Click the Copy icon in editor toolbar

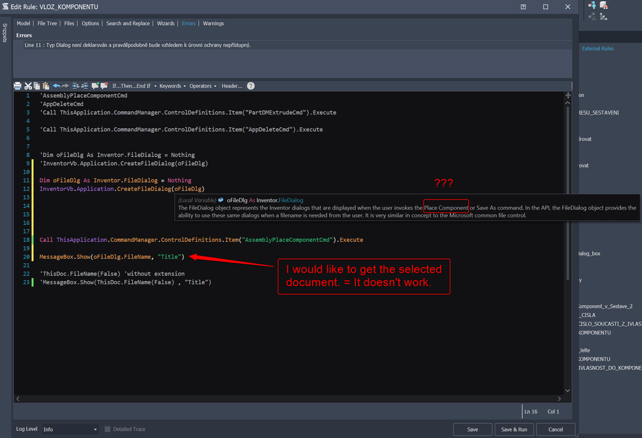tap(37, 86)
